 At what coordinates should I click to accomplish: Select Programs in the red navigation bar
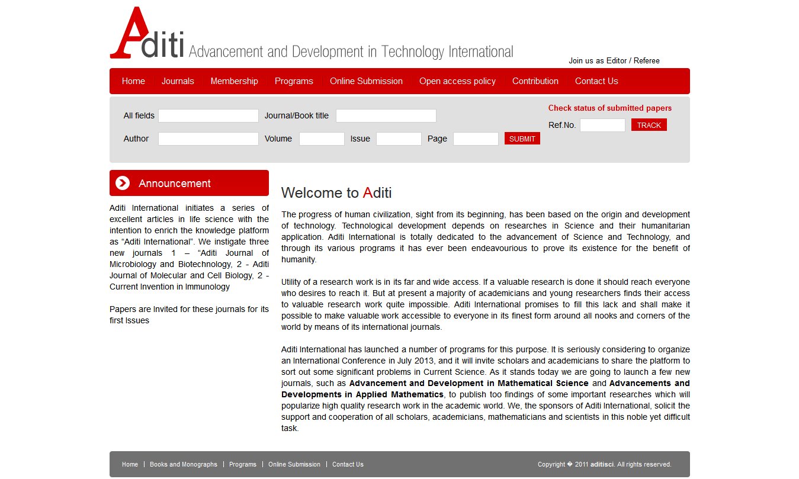[x=294, y=81]
